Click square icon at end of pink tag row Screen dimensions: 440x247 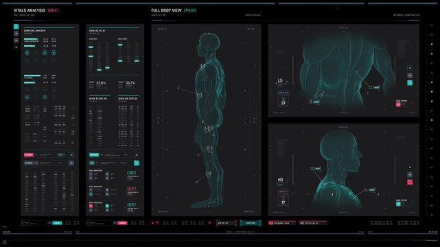click(71, 155)
